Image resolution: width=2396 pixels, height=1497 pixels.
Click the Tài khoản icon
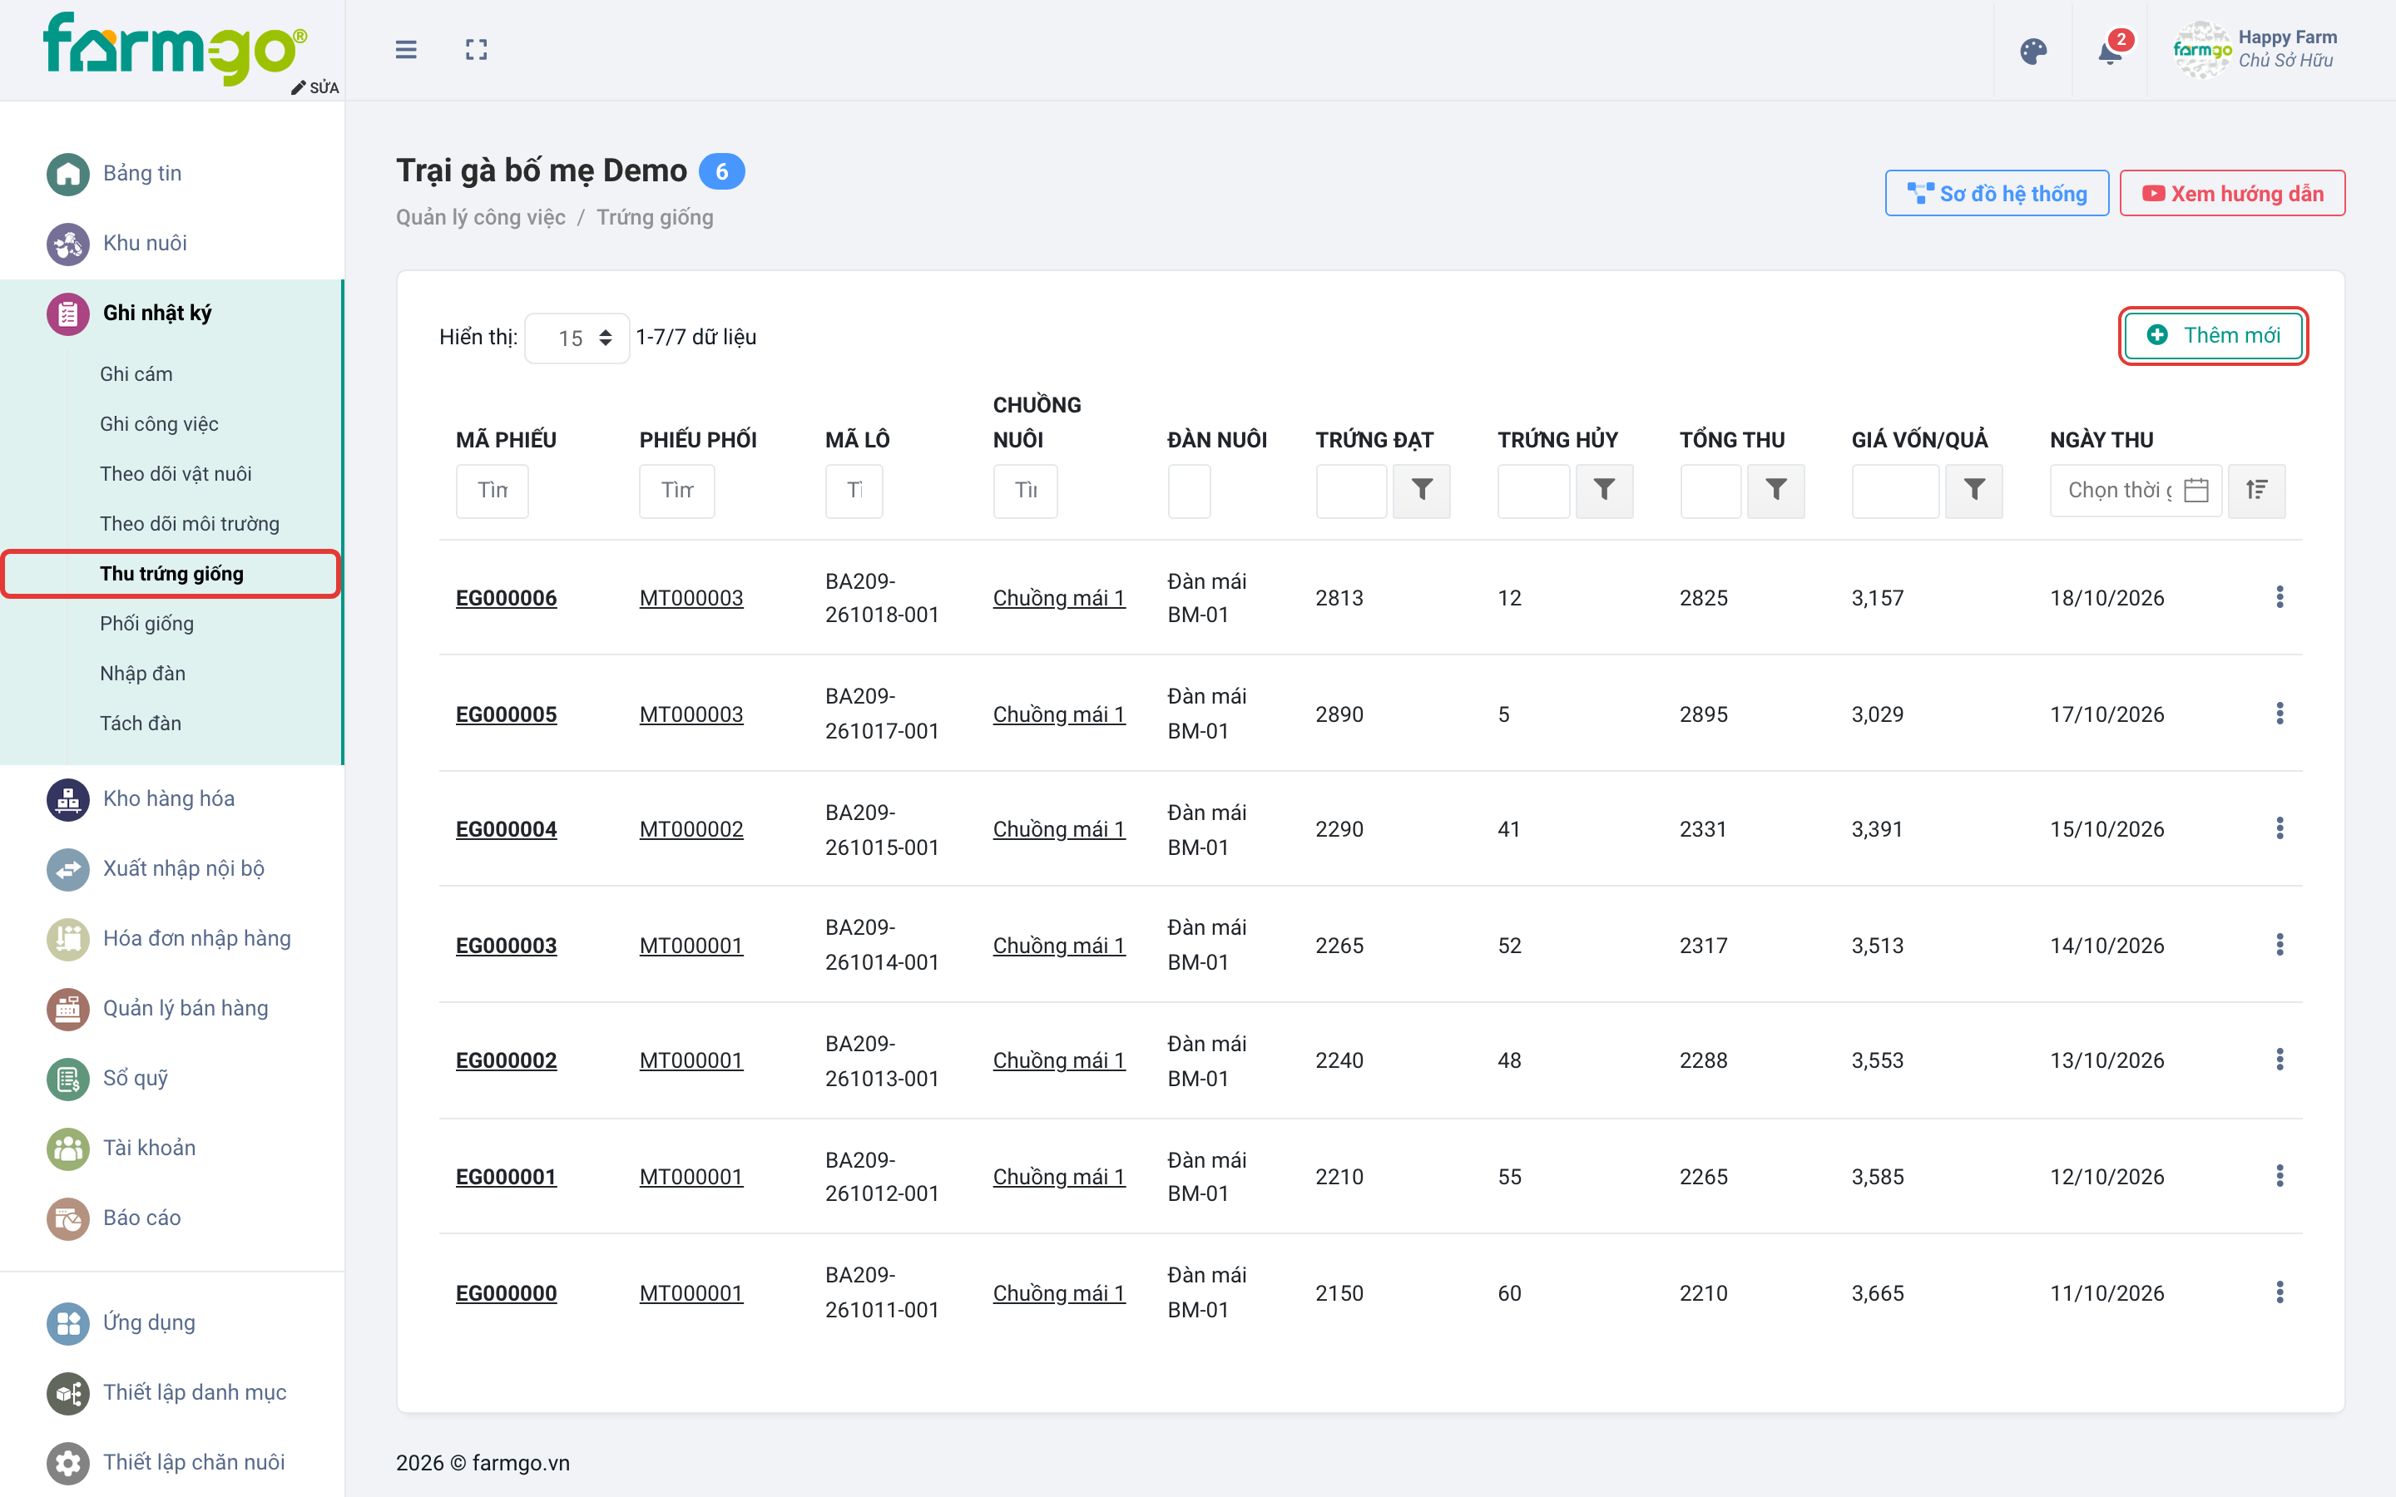point(67,1148)
